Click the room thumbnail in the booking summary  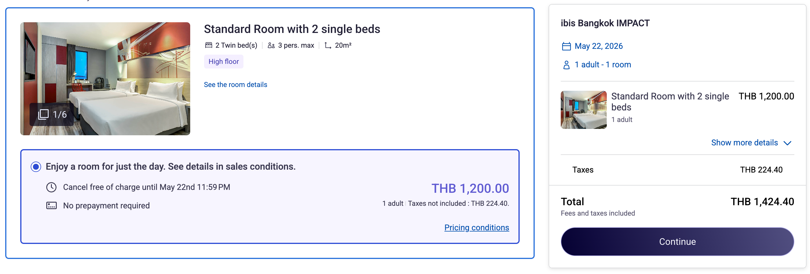click(583, 110)
